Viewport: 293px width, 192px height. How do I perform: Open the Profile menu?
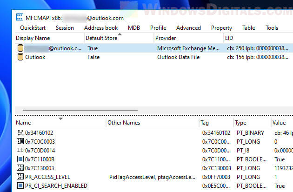click(x=158, y=28)
